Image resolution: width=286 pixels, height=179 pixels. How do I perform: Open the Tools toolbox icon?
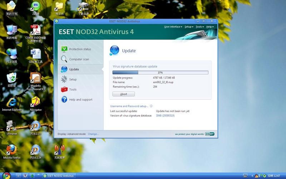(64, 89)
